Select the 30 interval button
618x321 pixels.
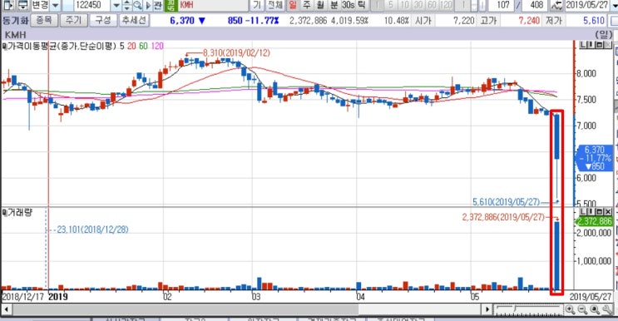click(x=418, y=5)
